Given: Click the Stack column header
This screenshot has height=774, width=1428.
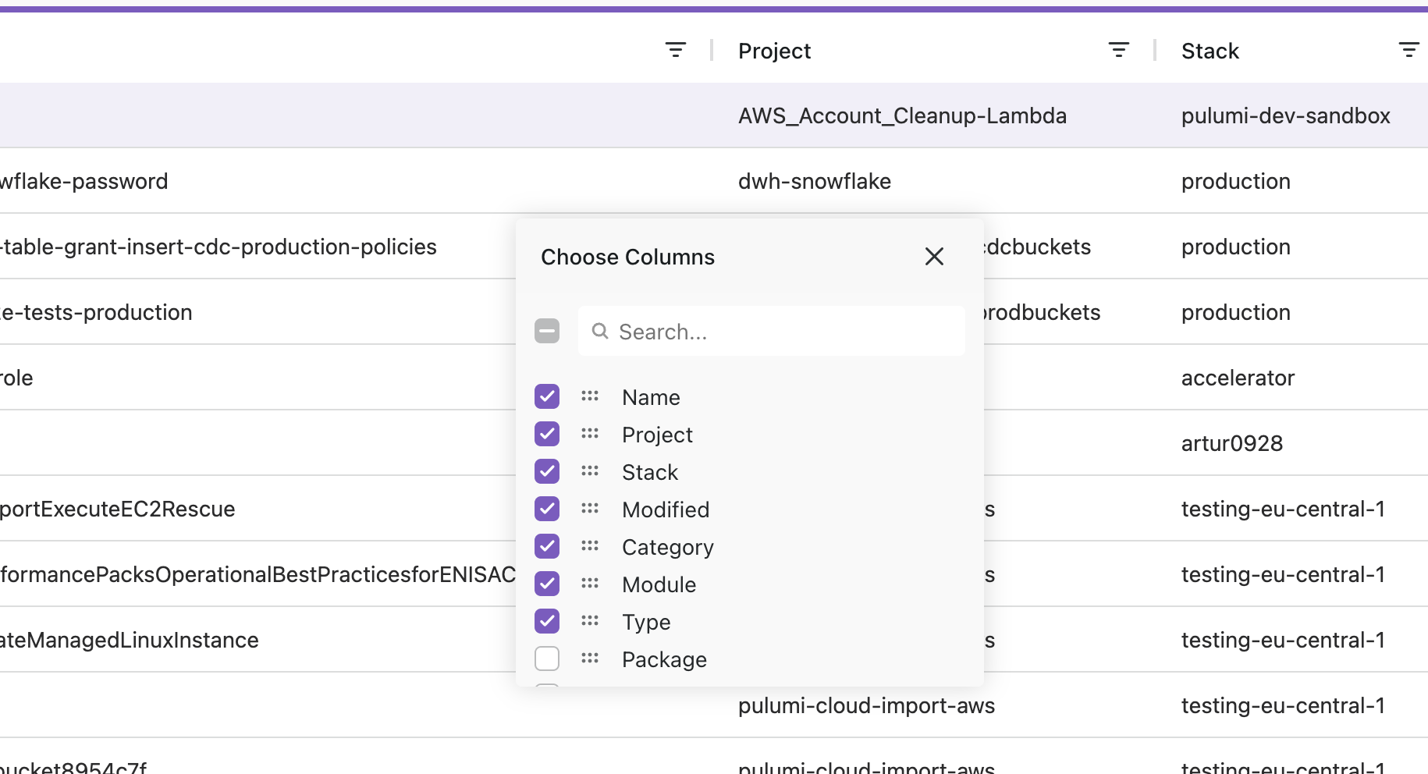Looking at the screenshot, I should point(1210,51).
